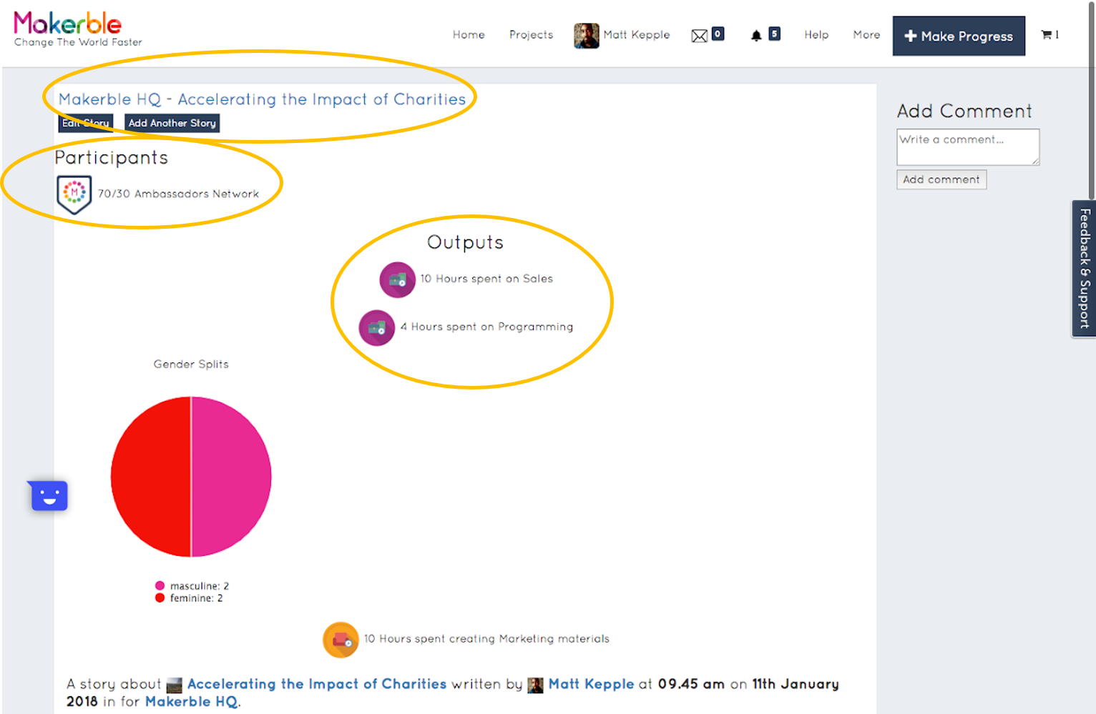
Task: Click the 70/30 Ambassadors Network shield logo
Action: pos(74,194)
